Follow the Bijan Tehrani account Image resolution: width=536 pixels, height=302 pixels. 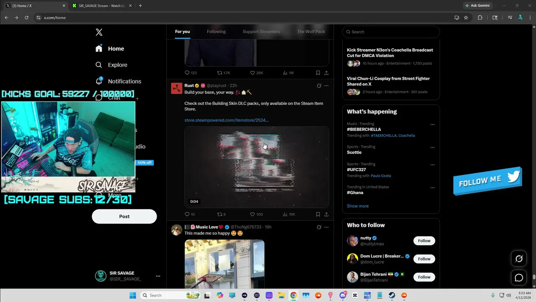pyautogui.click(x=424, y=277)
